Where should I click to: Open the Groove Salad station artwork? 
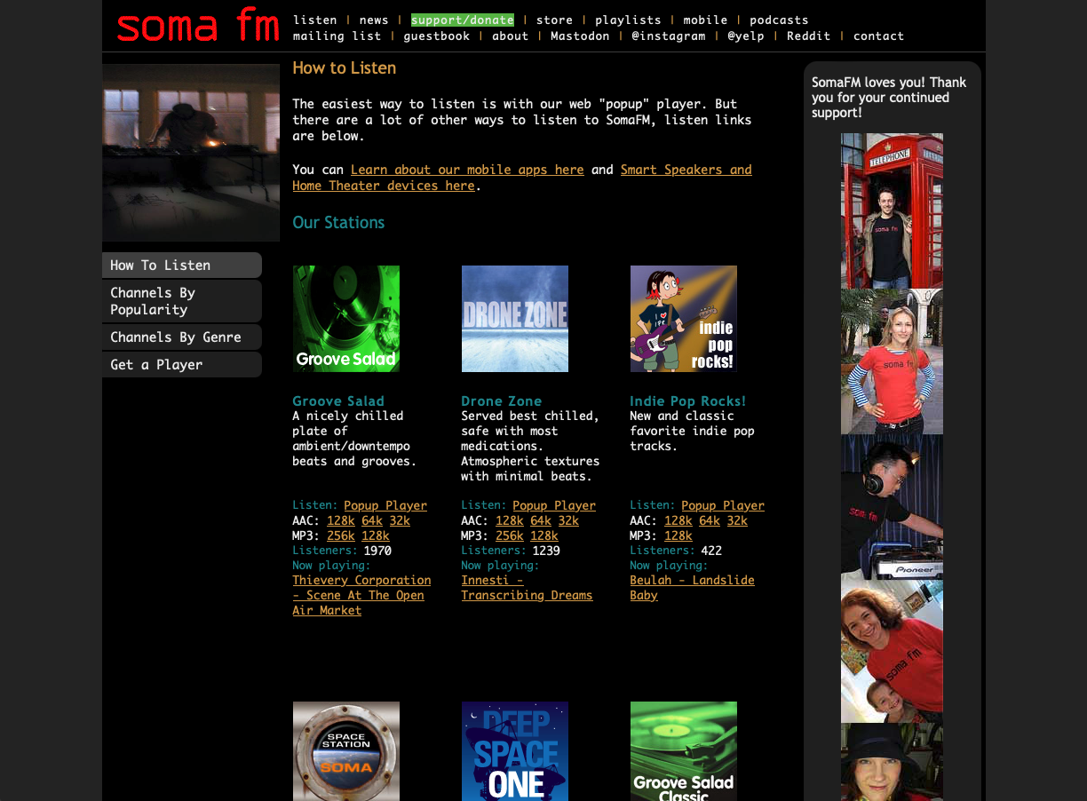pyautogui.click(x=345, y=318)
